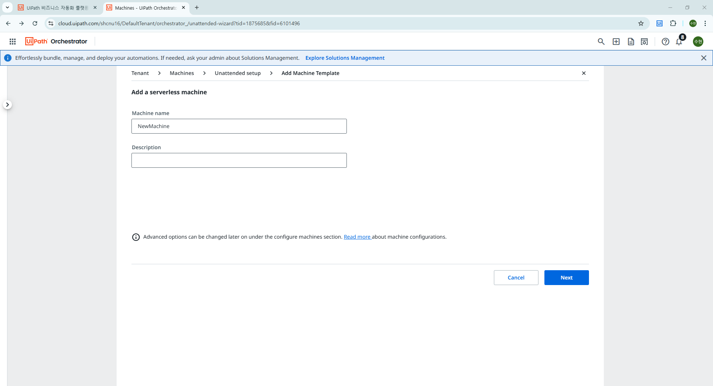Image resolution: width=713 pixels, height=386 pixels.
Task: Open the search icon in Orchestrator header
Action: pyautogui.click(x=601, y=42)
